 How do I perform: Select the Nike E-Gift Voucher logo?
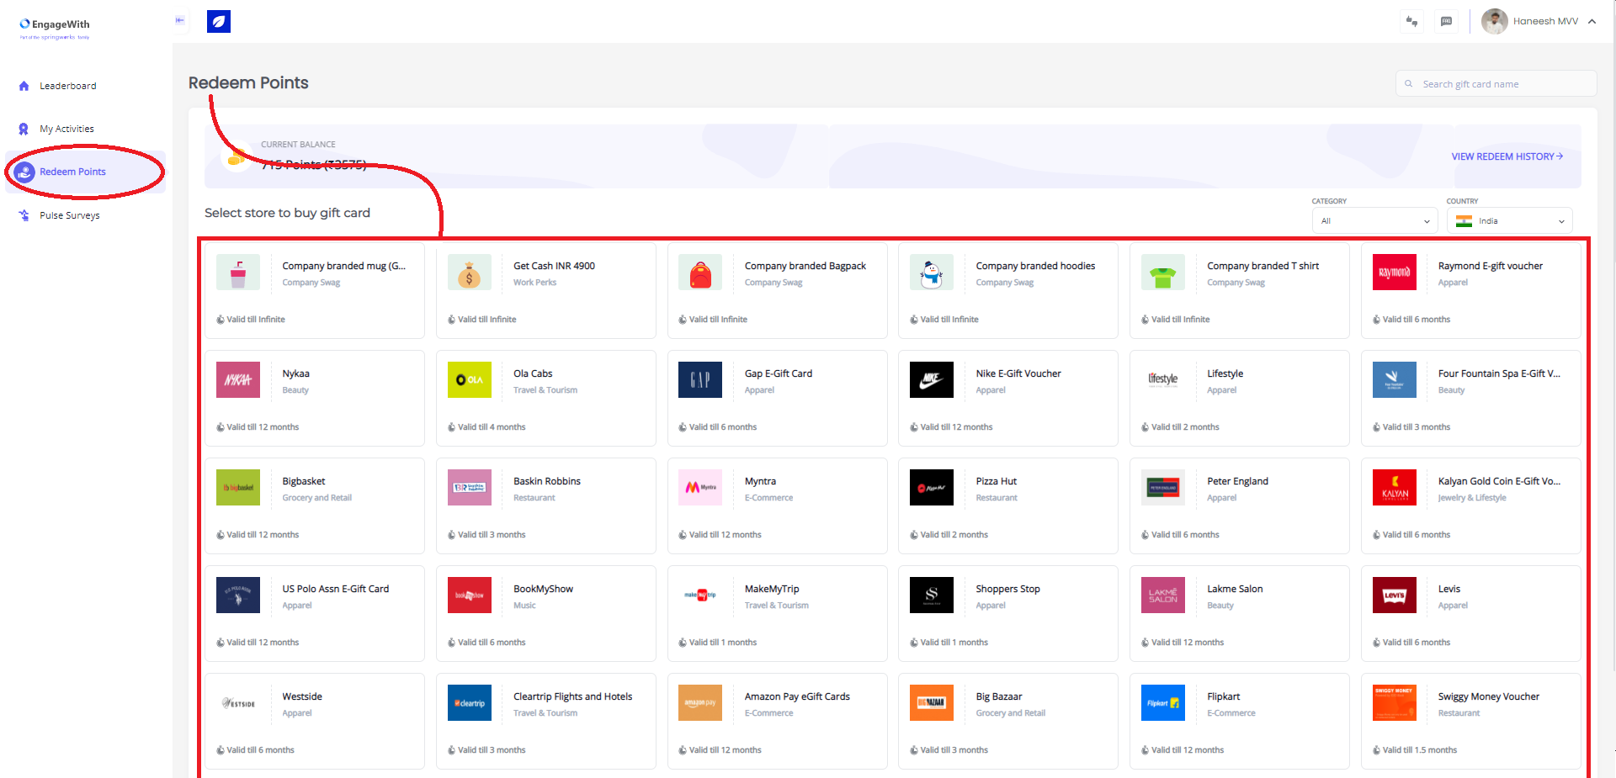pyautogui.click(x=932, y=380)
